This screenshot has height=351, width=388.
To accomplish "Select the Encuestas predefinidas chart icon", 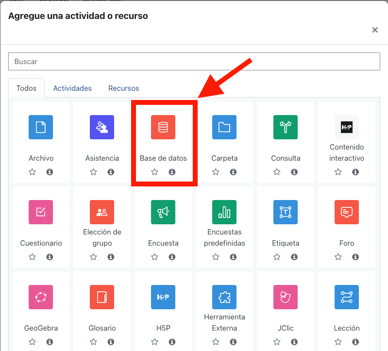I will tap(224, 212).
